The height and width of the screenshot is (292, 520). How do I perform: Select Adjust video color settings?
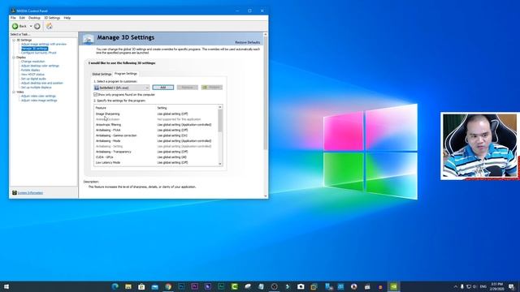tap(38, 96)
